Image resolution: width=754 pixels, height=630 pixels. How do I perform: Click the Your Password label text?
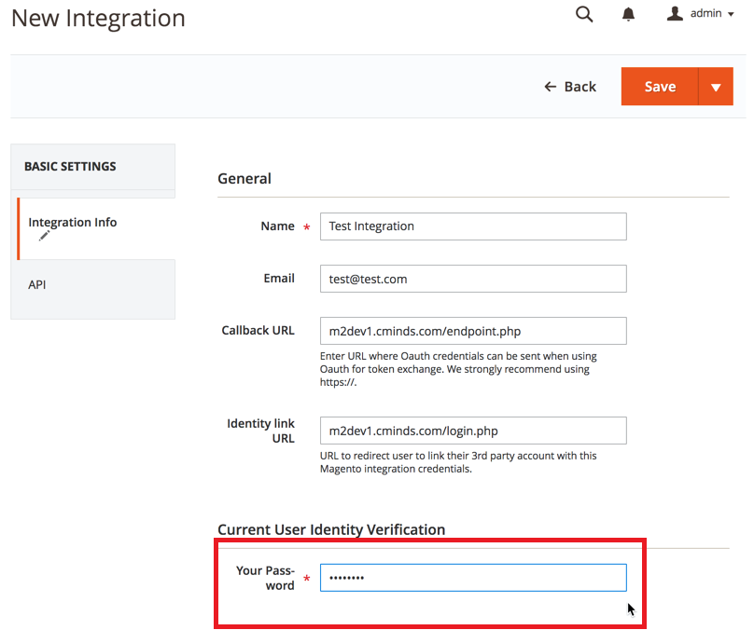[265, 578]
